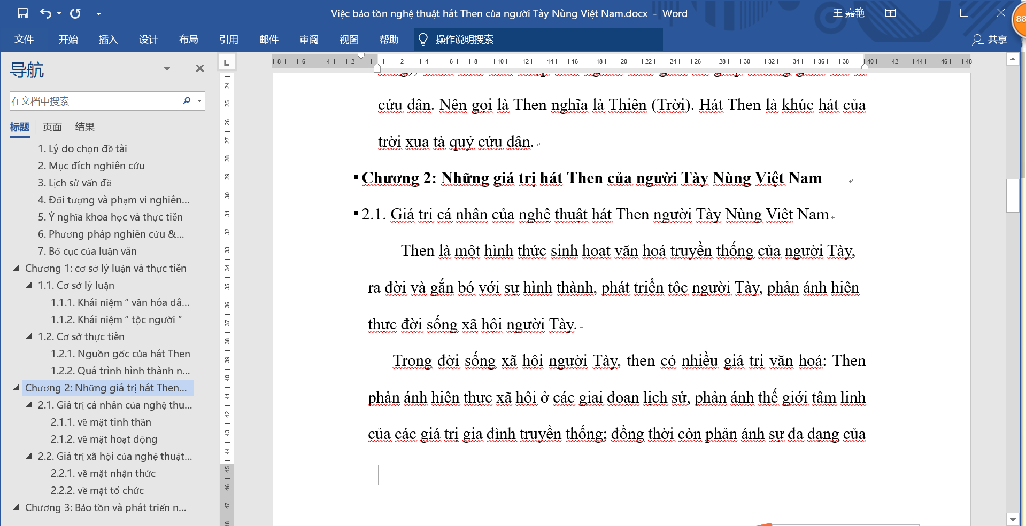1026x526 pixels.
Task: Go to heading 1. Lý do chọn đề tài
Action: [82, 148]
